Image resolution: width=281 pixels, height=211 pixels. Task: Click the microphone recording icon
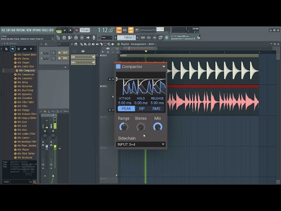click(x=94, y=38)
